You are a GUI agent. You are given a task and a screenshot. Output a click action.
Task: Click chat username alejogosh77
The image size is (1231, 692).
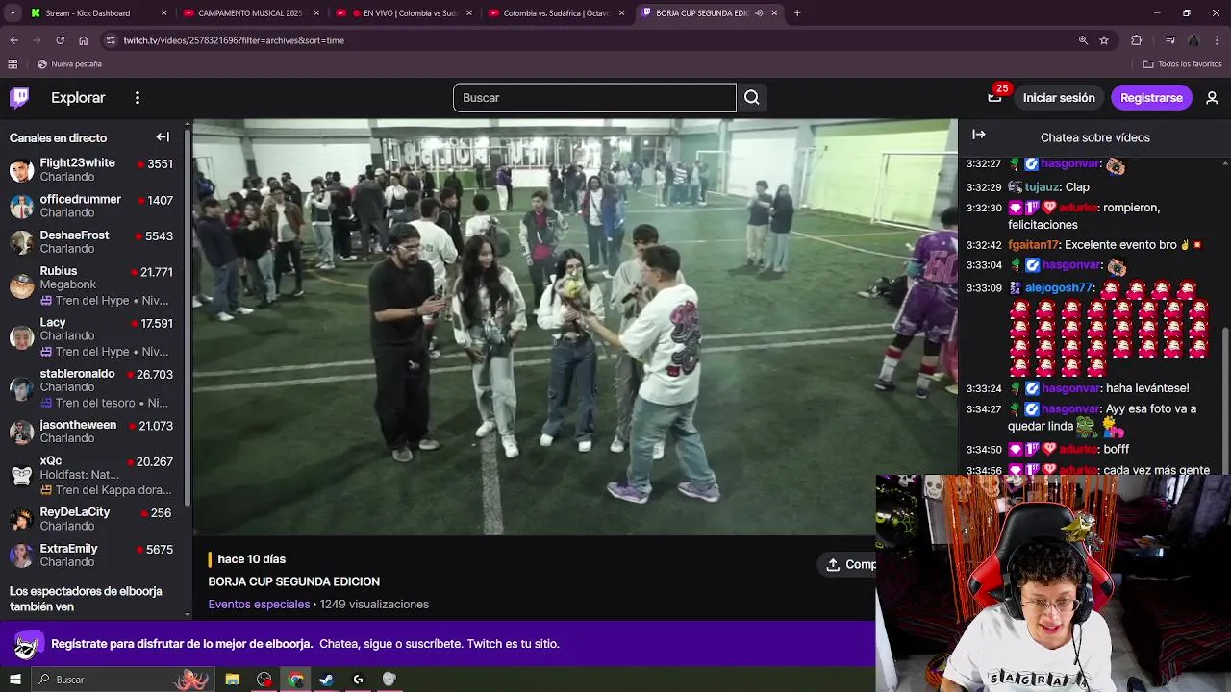[x=1059, y=287]
